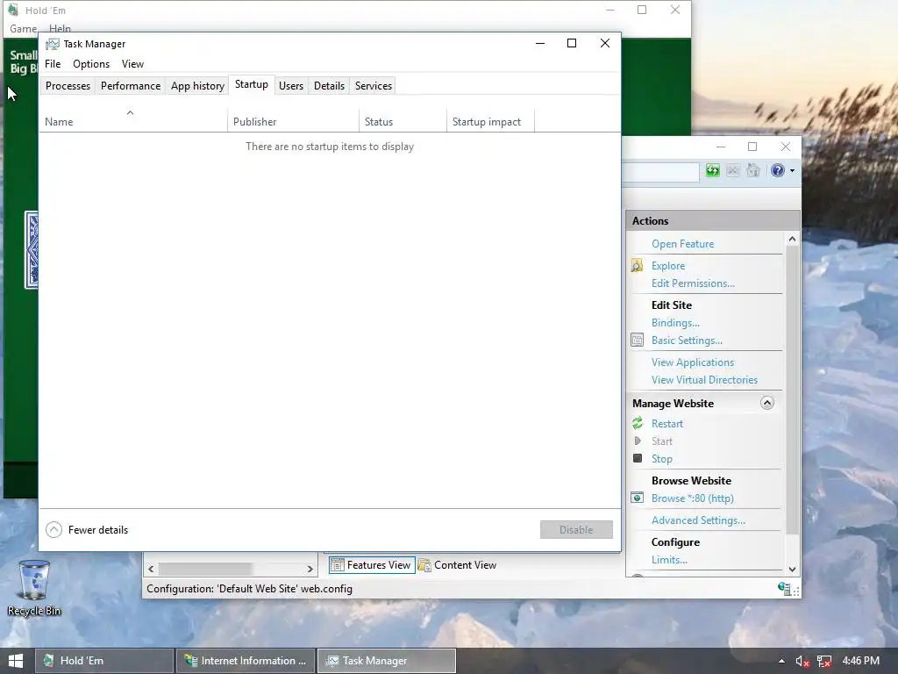Click the Browse website globe icon

pyautogui.click(x=637, y=498)
